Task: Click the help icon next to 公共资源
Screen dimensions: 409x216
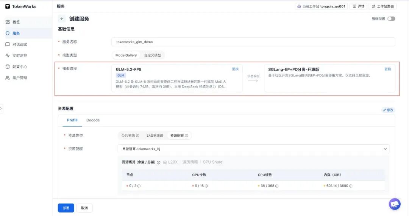Action: coord(138,136)
